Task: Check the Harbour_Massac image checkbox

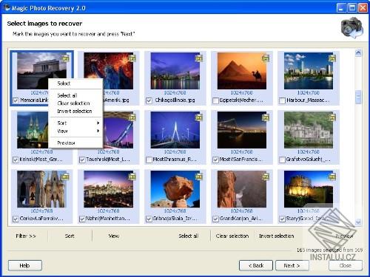Action: pyautogui.click(x=282, y=100)
